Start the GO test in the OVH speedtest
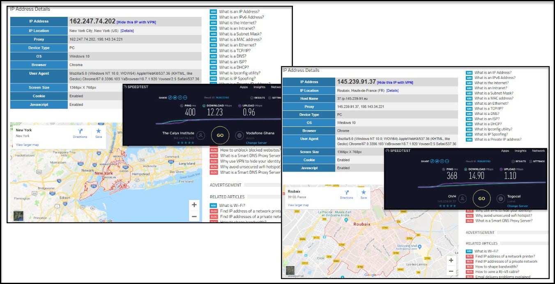The height and width of the screenshot is (284, 555). tap(481, 199)
